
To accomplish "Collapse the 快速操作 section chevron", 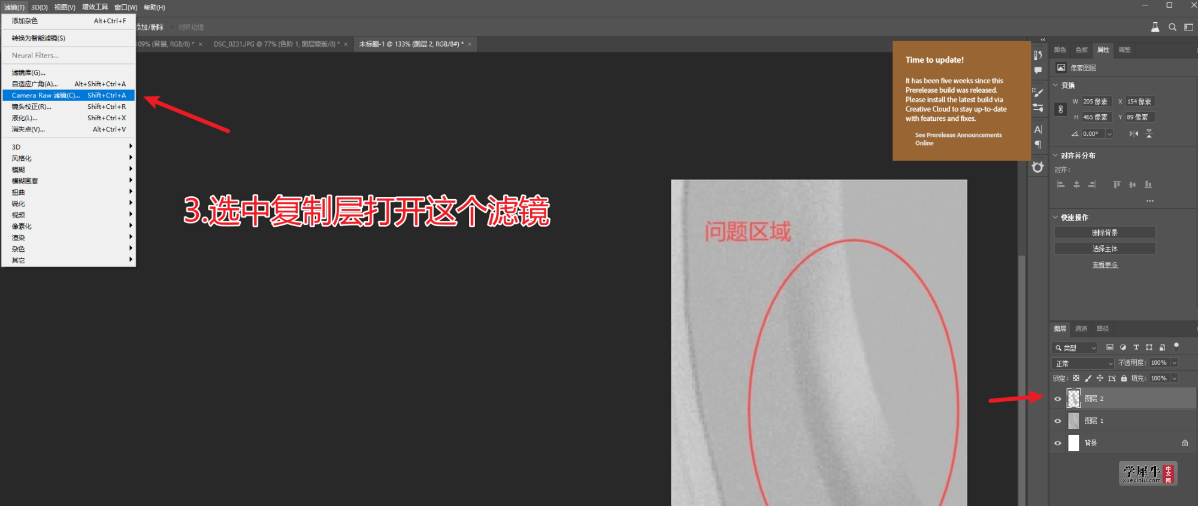I will [x=1055, y=217].
